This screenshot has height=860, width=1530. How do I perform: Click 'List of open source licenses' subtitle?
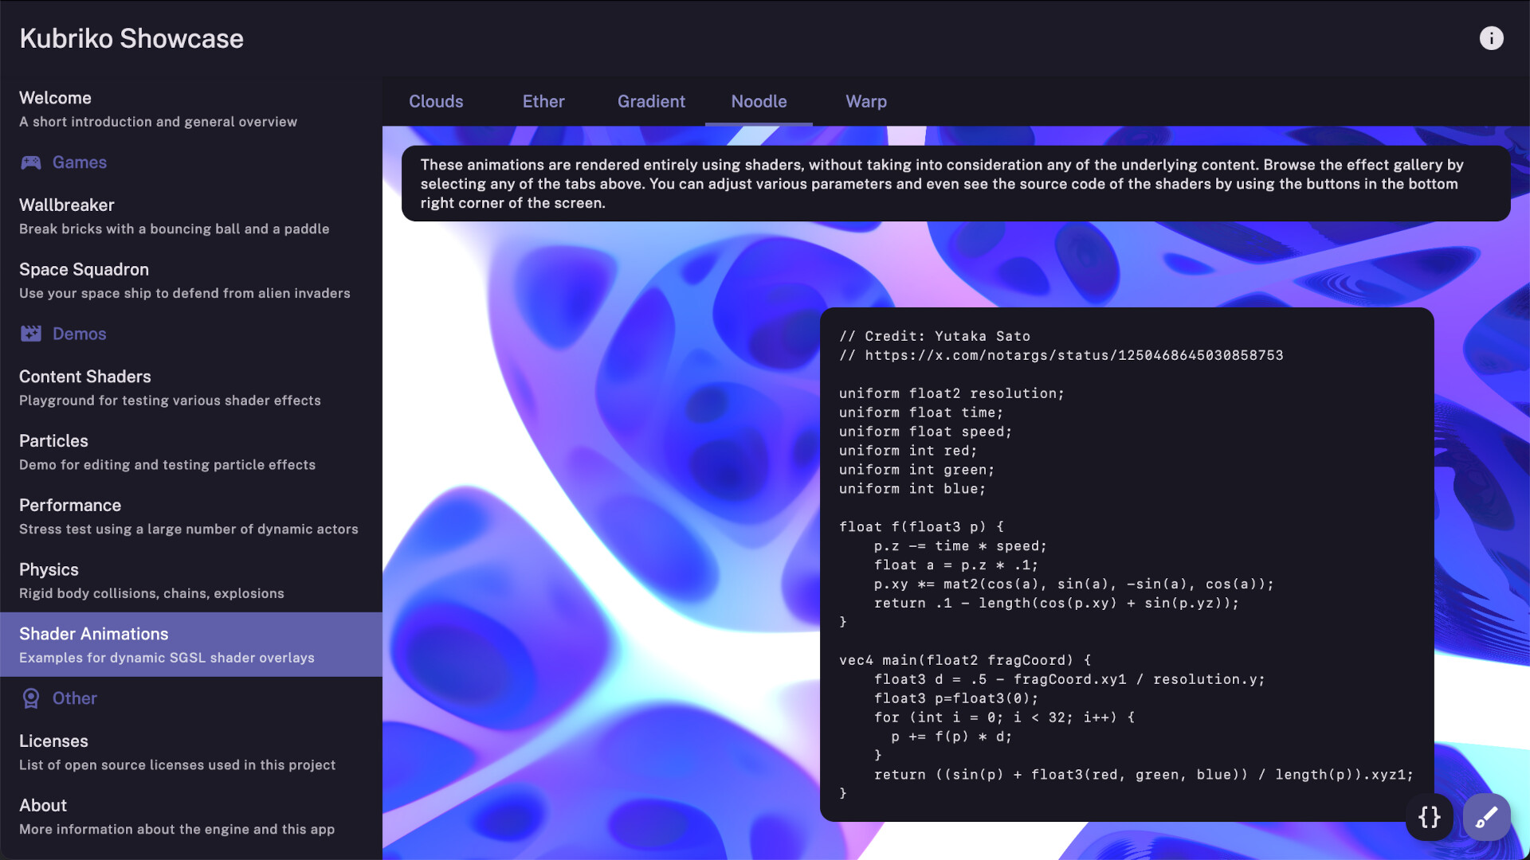(x=177, y=765)
